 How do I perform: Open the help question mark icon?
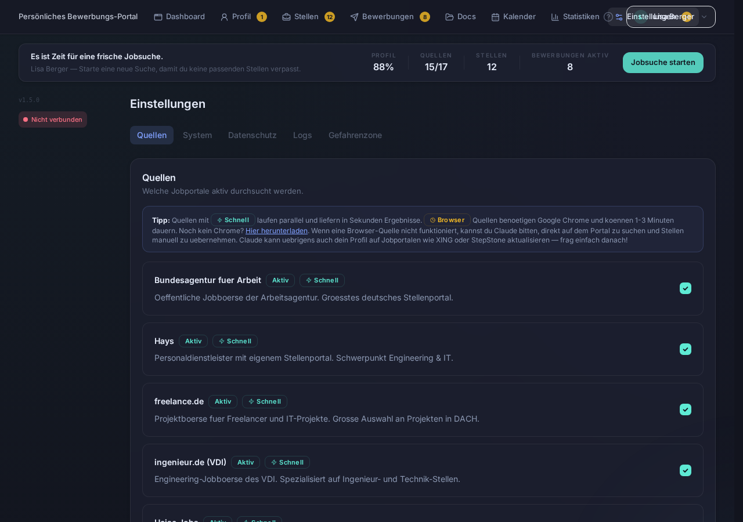click(x=608, y=17)
